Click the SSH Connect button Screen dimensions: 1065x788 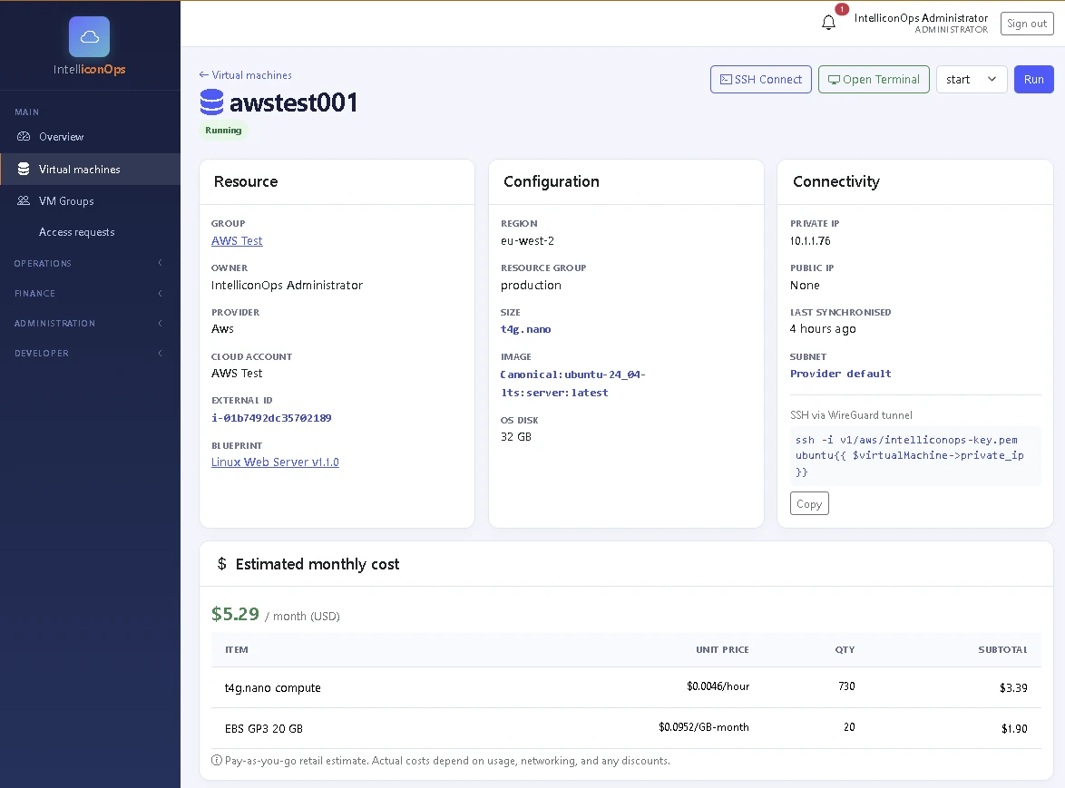761,80
